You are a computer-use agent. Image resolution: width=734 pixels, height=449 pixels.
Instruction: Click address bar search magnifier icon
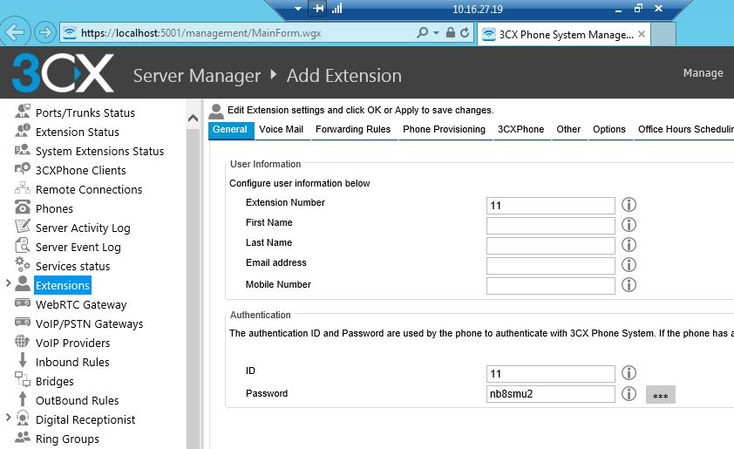tap(422, 32)
